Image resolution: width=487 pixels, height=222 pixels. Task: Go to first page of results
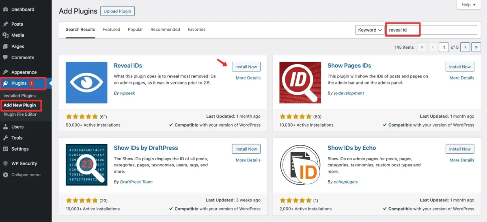coord(422,47)
